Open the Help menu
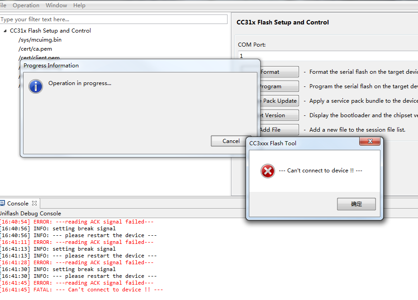The width and height of the screenshot is (418, 300). [79, 5]
